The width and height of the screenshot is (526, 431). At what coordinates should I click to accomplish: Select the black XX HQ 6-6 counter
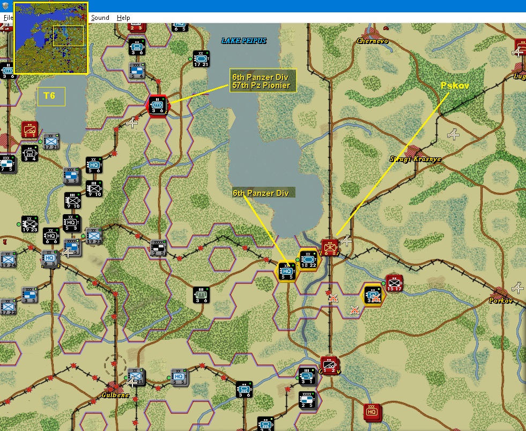click(51, 236)
